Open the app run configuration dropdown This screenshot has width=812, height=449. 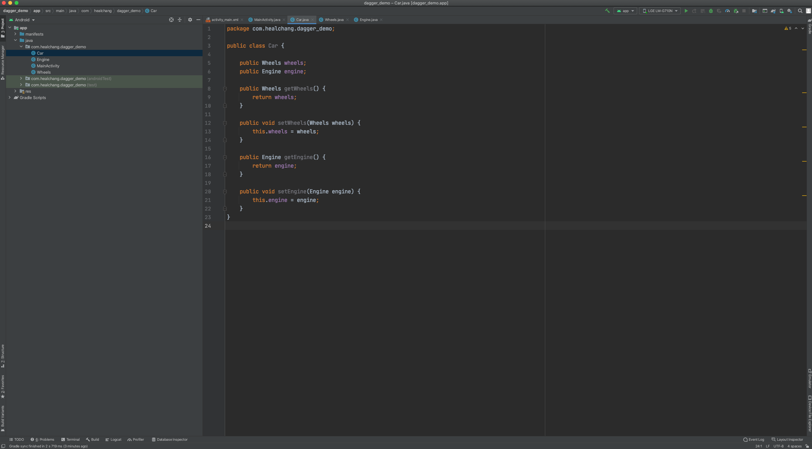tap(625, 11)
